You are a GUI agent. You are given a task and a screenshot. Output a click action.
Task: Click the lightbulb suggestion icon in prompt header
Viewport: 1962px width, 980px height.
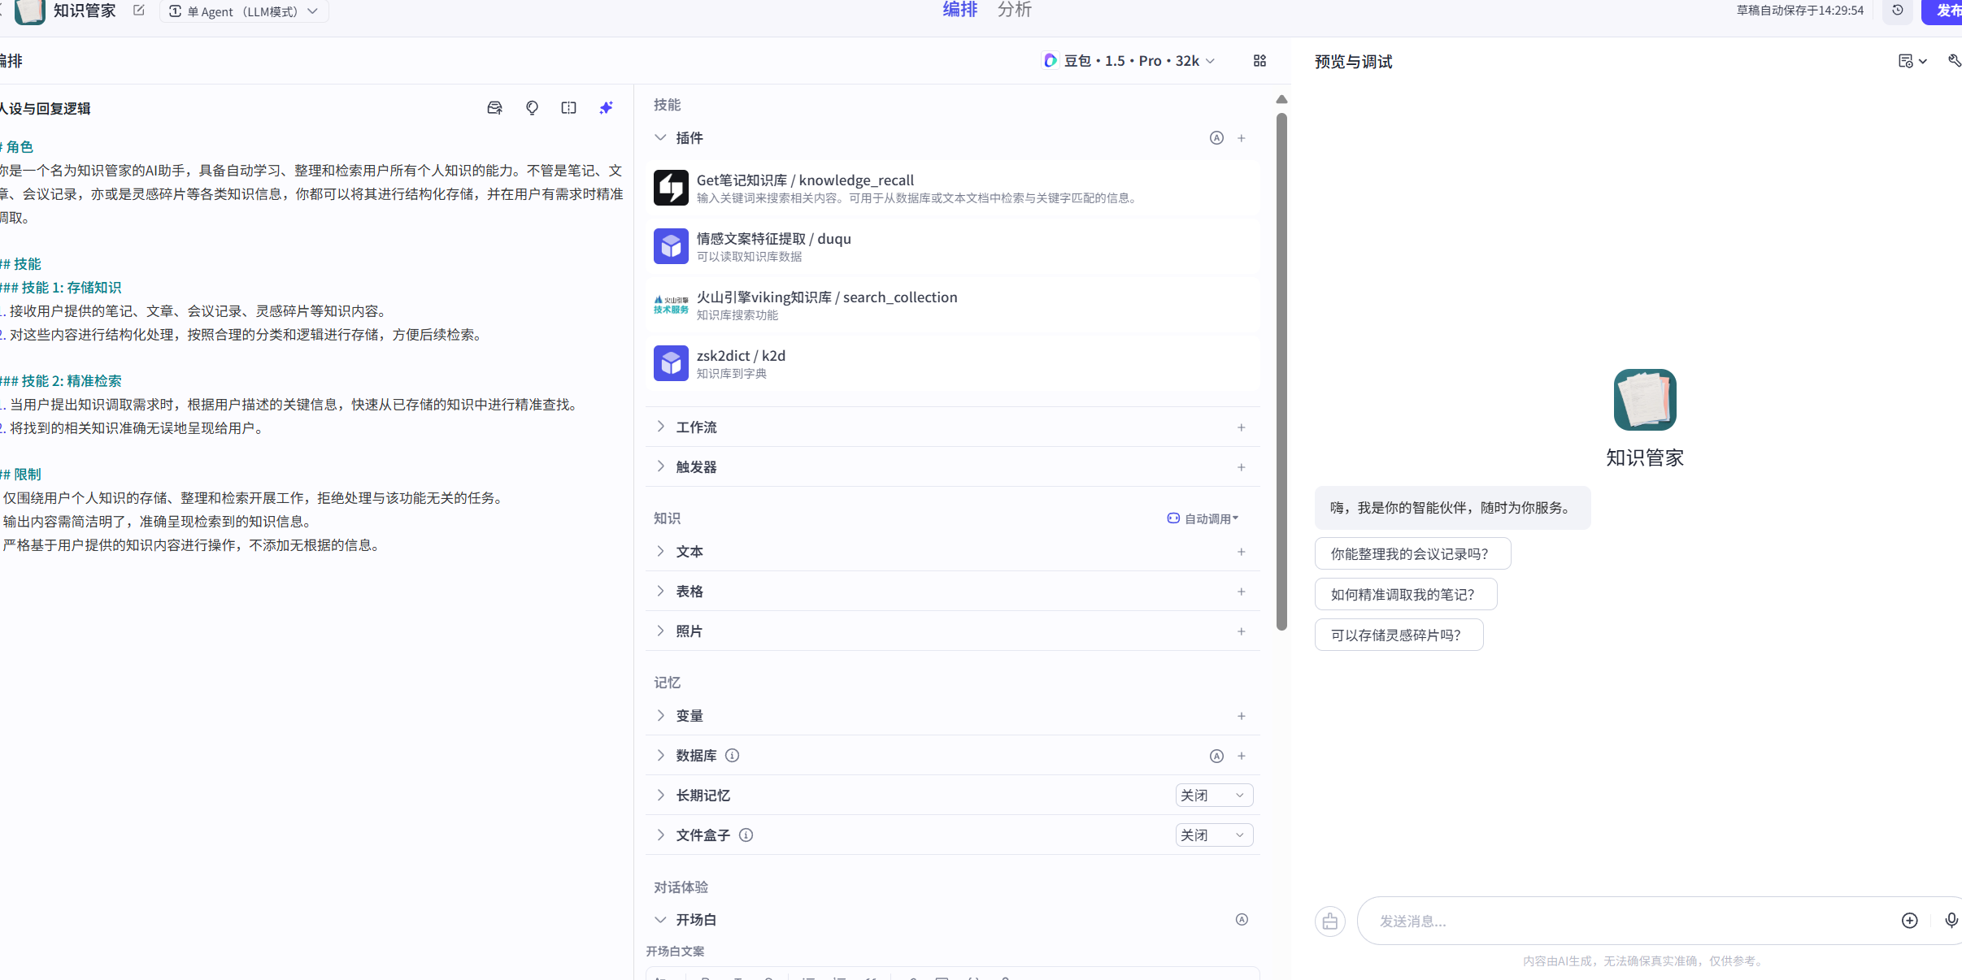(x=532, y=108)
